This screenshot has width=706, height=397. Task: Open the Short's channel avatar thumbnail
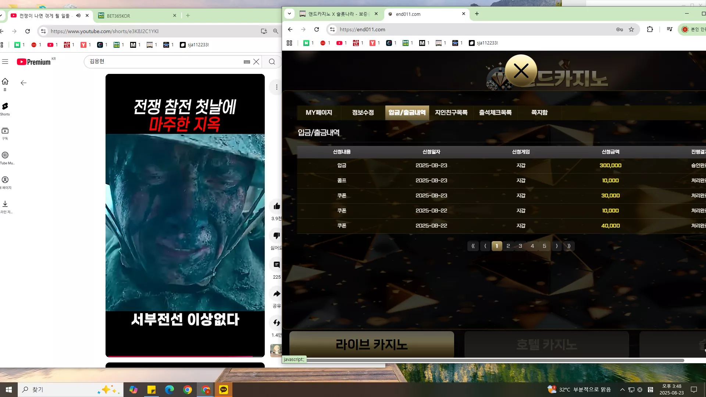(x=276, y=350)
